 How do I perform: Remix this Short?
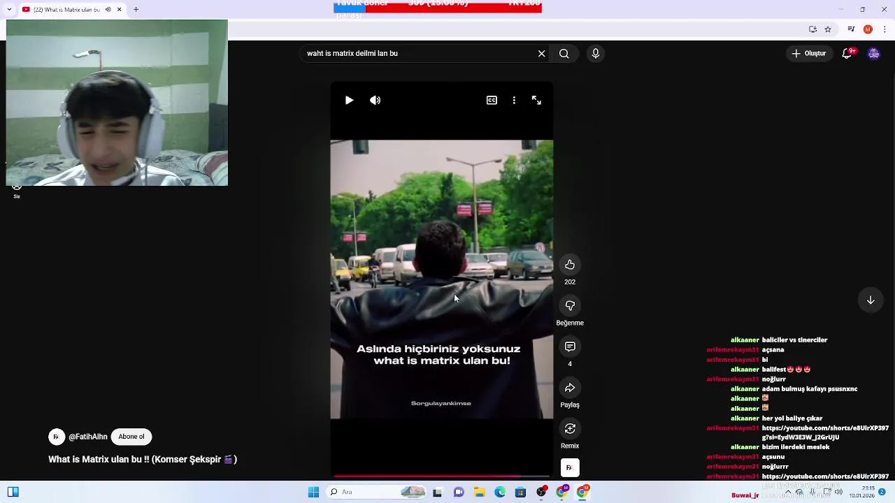pos(570,428)
